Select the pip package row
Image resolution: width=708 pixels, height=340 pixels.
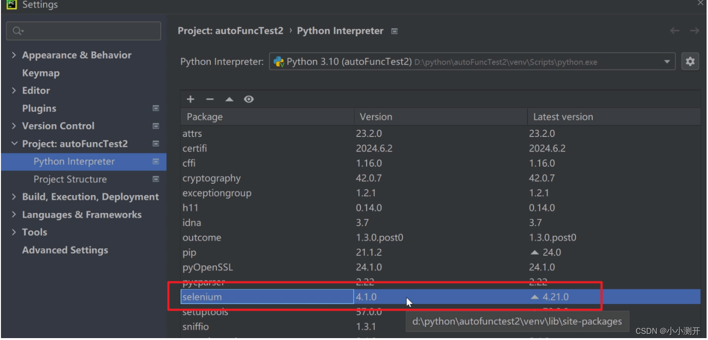[x=440, y=253]
